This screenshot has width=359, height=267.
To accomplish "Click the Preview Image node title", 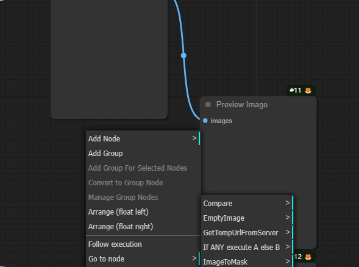I will click(242, 105).
